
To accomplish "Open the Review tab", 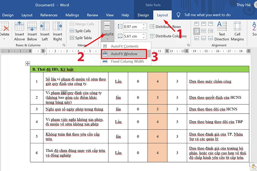I will click(93, 15).
